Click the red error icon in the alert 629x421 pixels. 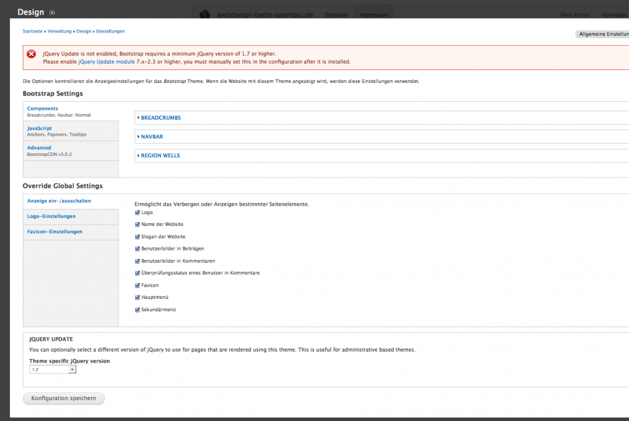click(x=31, y=54)
